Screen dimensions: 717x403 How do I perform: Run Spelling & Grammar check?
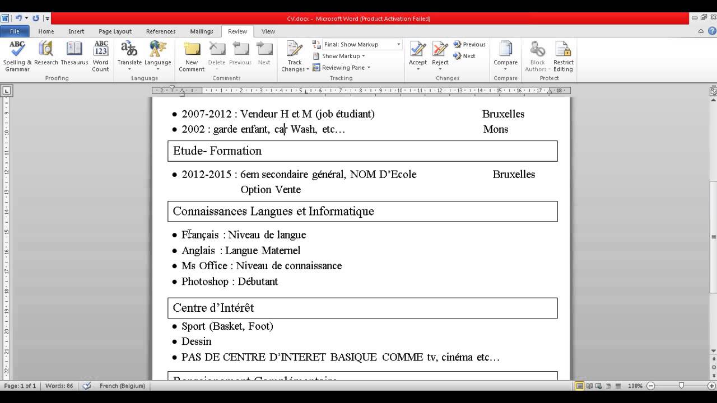[16, 54]
